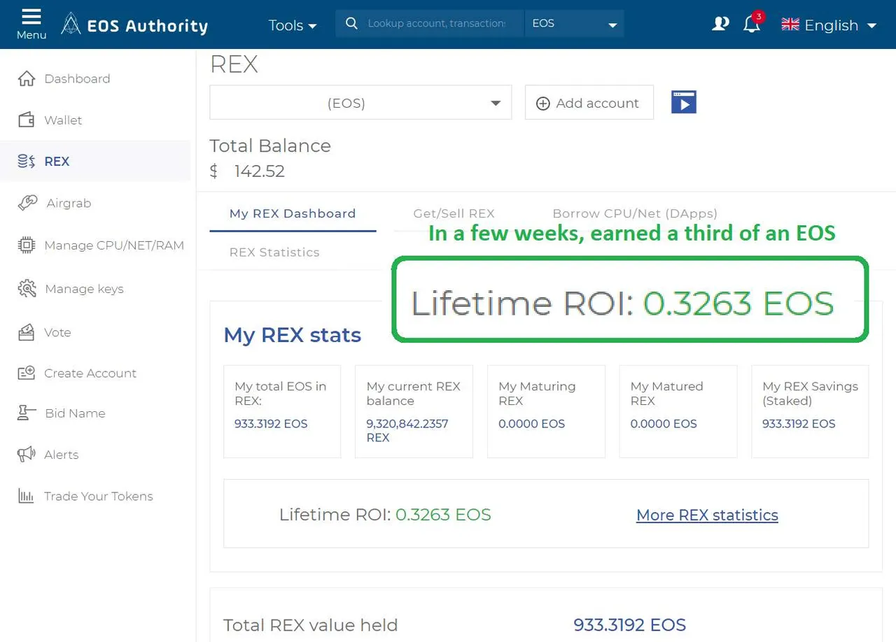
Task: Go to Vote page
Action: coord(57,333)
